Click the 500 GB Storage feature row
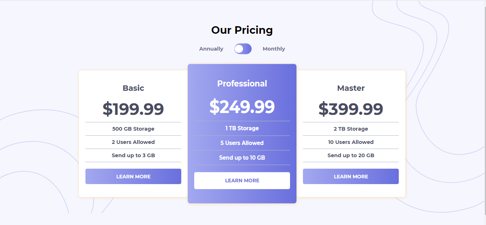The height and width of the screenshot is (225, 486). tap(133, 128)
